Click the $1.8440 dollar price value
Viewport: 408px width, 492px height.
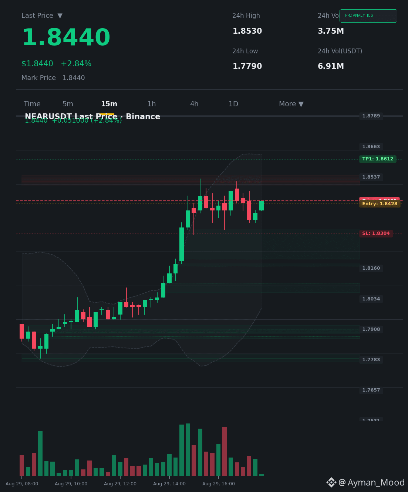37,64
